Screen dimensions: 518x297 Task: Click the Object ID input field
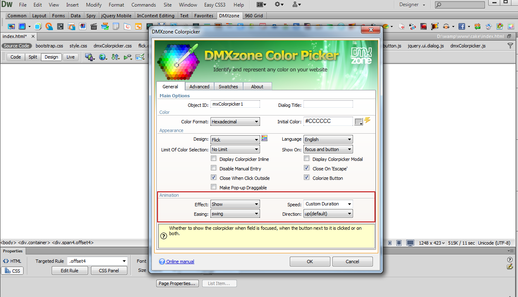coord(235,104)
